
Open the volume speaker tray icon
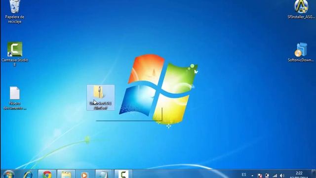[282, 176]
